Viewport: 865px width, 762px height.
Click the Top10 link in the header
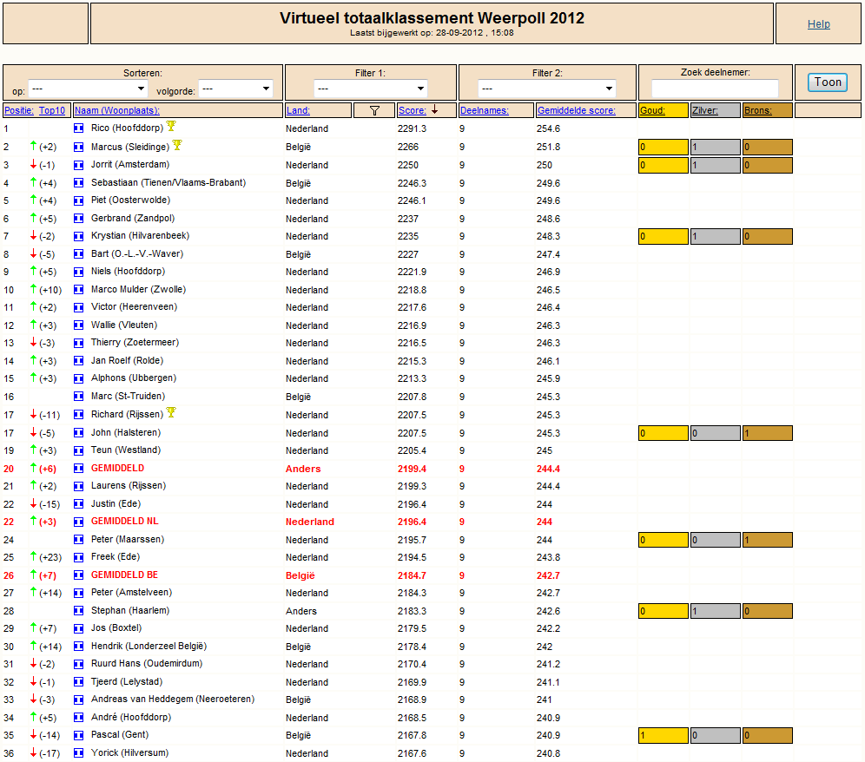tap(52, 110)
